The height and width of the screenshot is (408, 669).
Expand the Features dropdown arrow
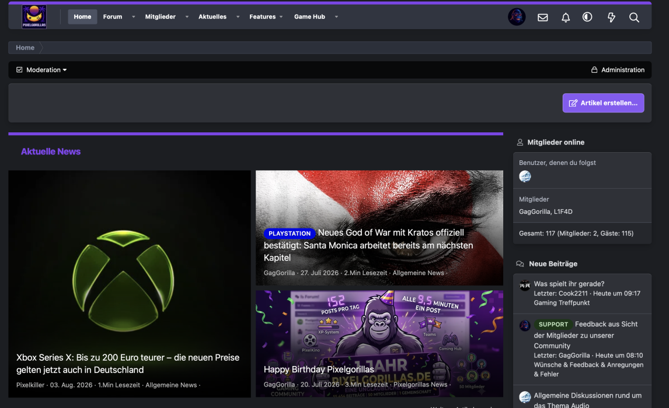281,16
